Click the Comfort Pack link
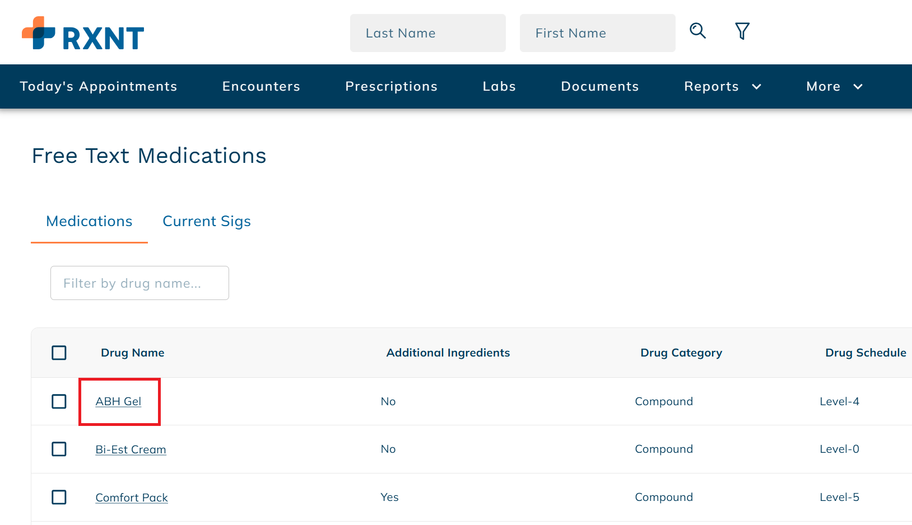Image resolution: width=912 pixels, height=525 pixels. (x=132, y=497)
